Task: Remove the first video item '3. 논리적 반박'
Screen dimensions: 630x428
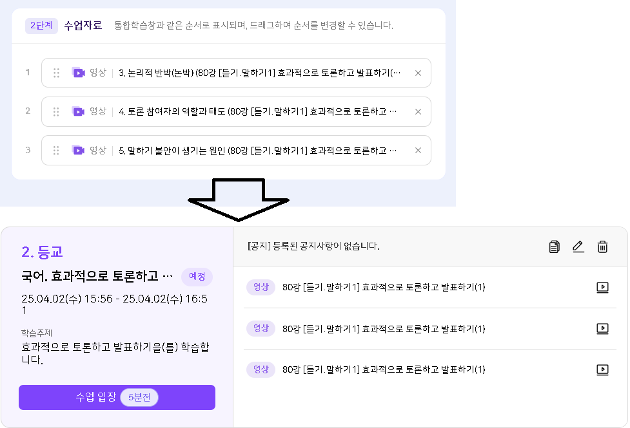Action: 418,73
